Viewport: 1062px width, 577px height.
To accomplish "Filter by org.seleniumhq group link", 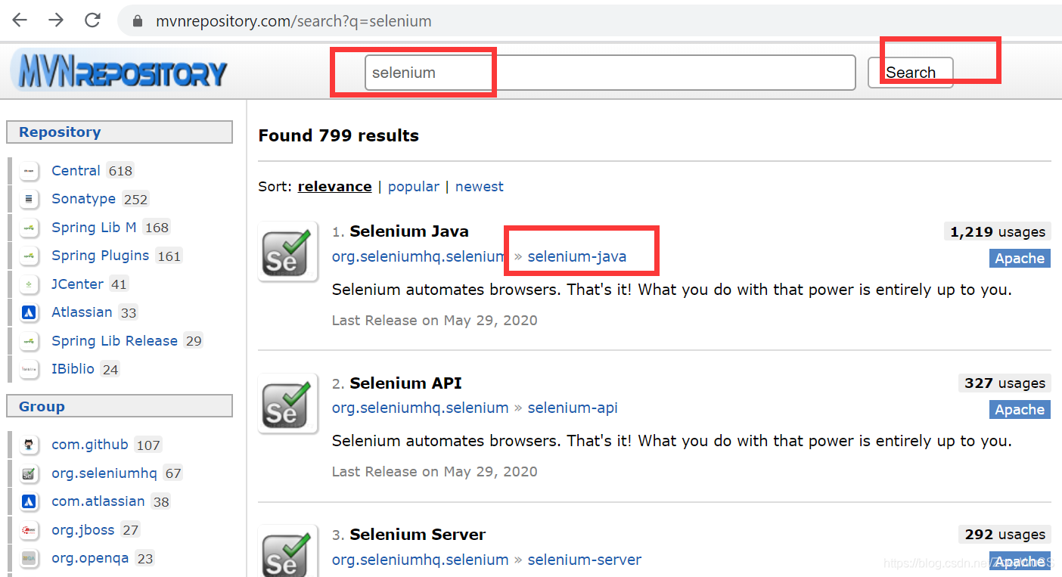I will 104,473.
